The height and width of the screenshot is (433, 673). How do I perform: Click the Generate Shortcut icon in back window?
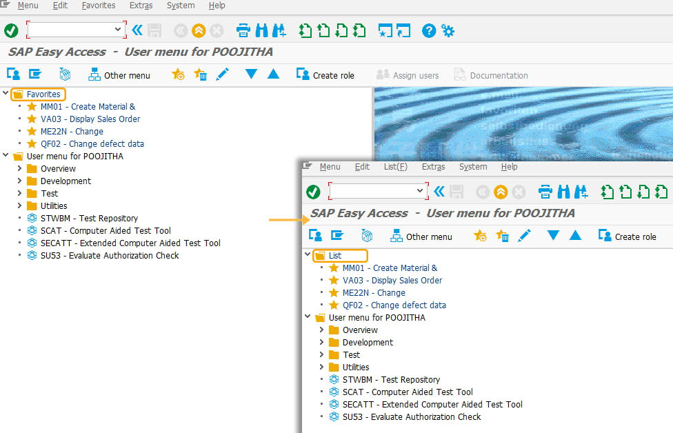403,30
